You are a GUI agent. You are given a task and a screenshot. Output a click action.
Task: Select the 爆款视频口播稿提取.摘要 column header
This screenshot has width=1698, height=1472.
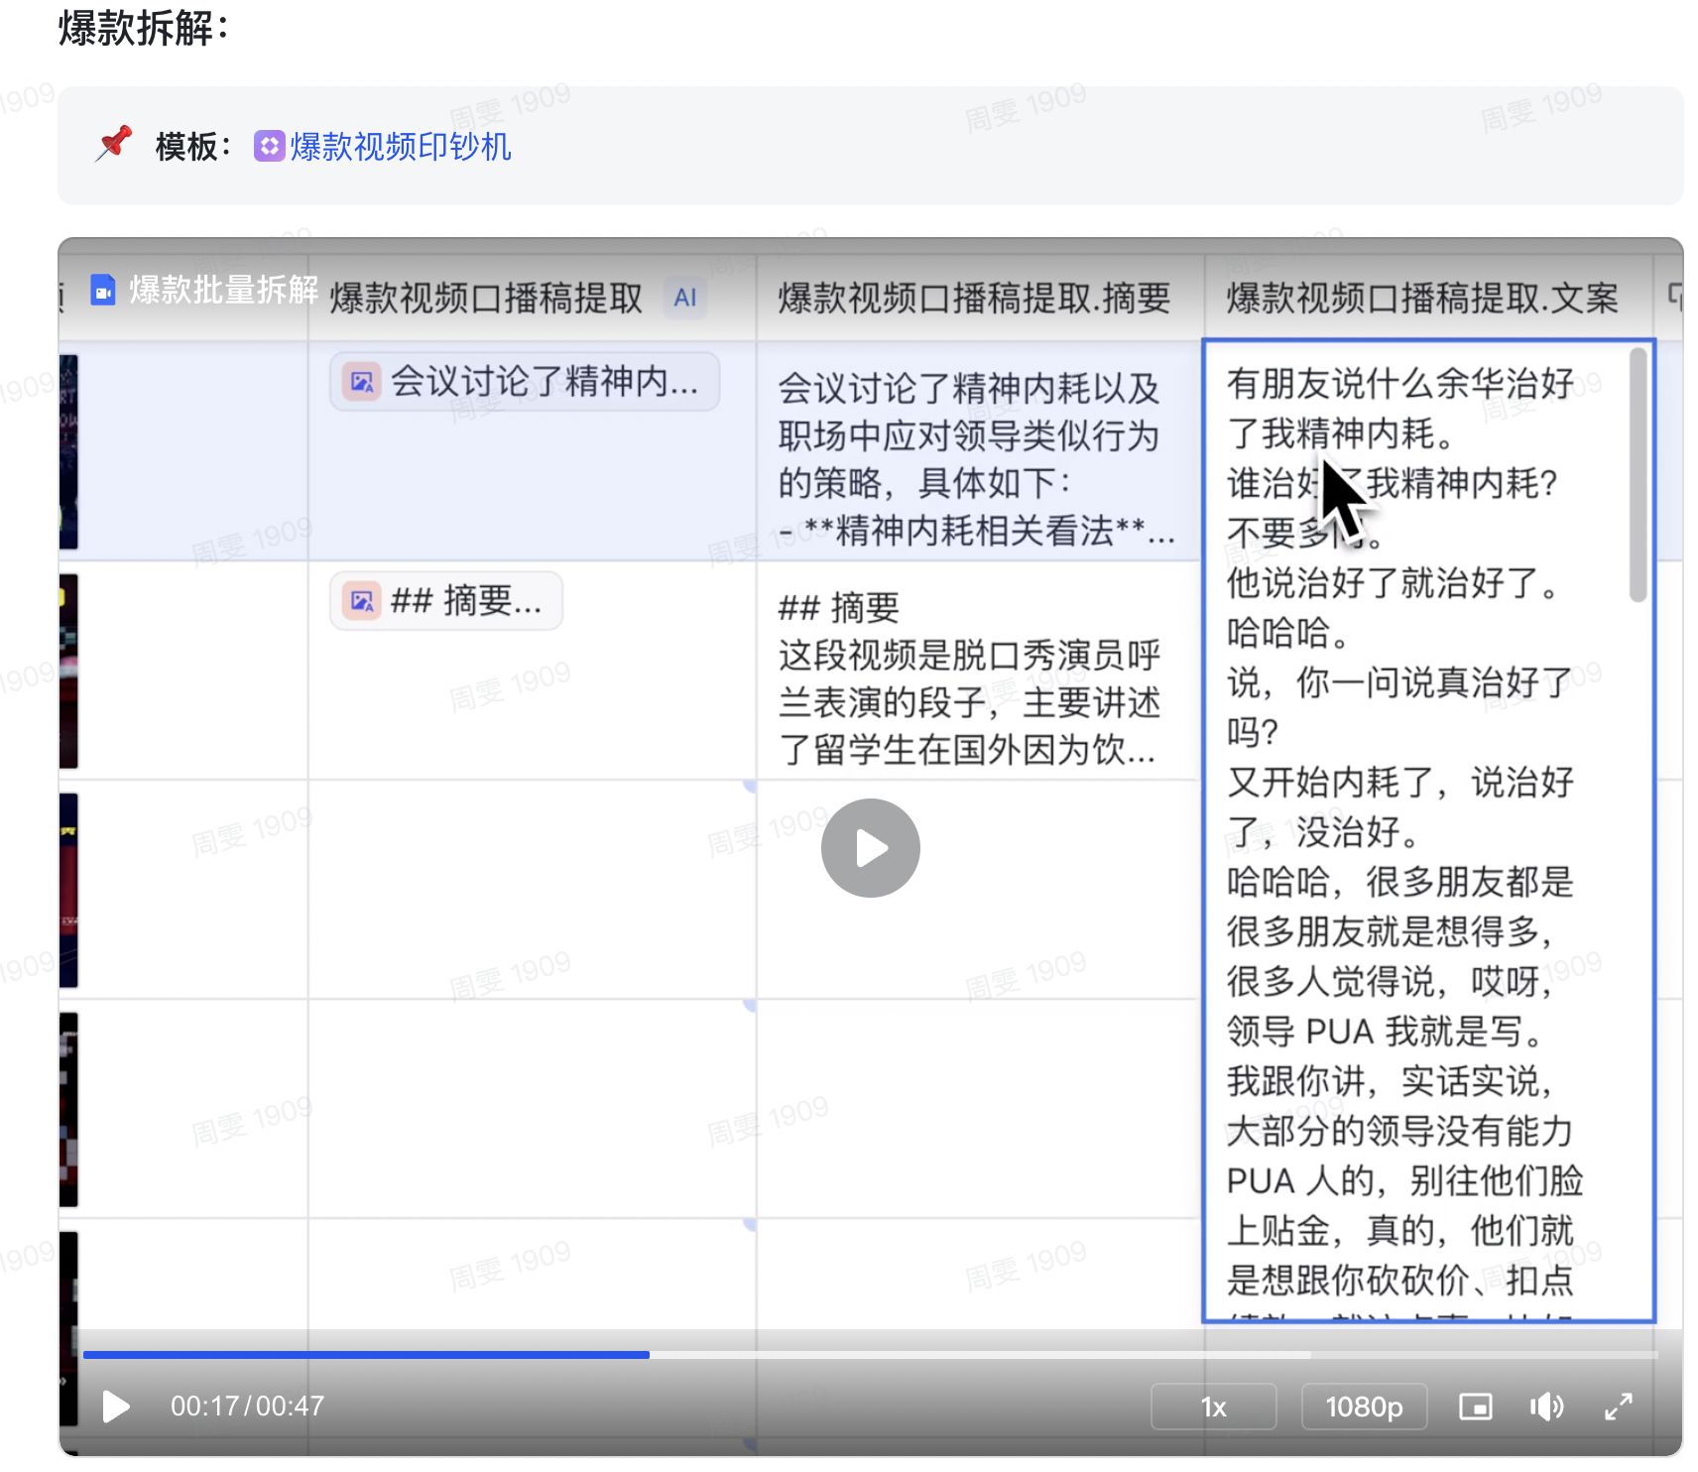[x=974, y=298]
